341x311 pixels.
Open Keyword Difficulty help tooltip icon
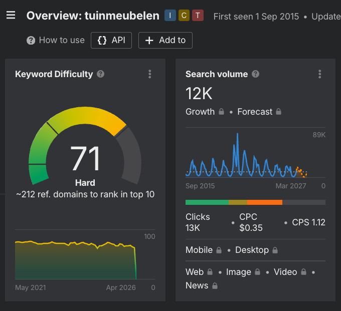click(100, 74)
